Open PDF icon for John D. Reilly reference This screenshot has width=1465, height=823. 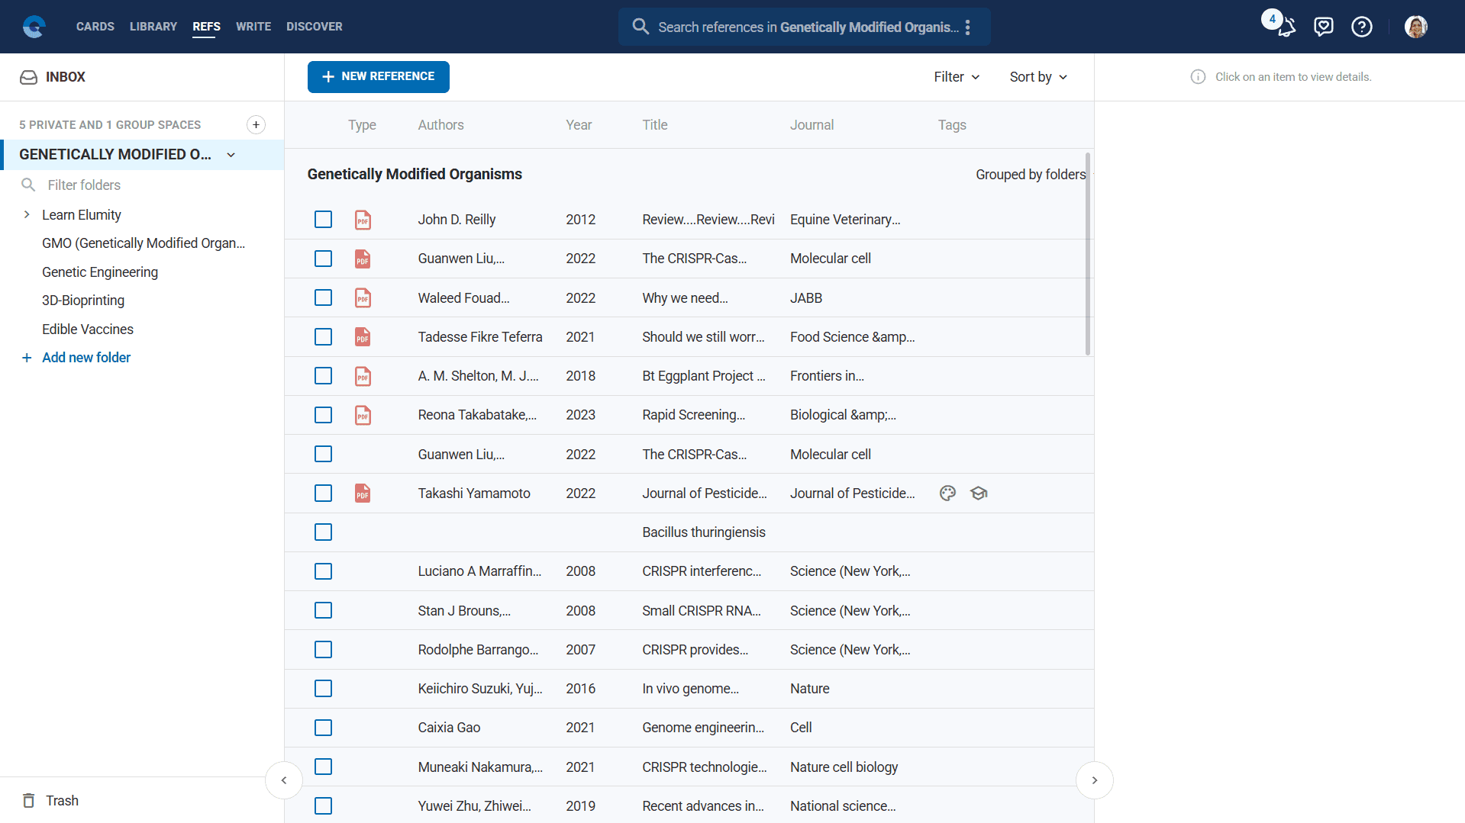(363, 220)
